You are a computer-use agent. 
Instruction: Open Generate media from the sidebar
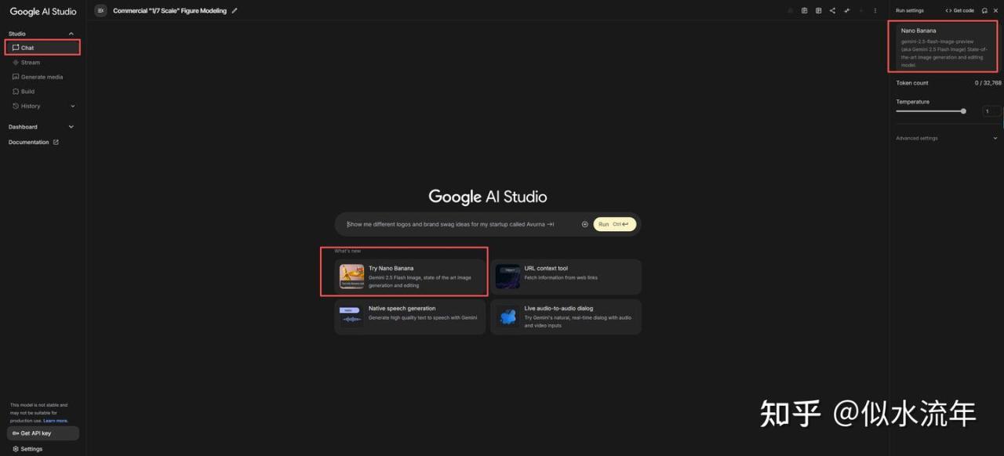coord(42,77)
